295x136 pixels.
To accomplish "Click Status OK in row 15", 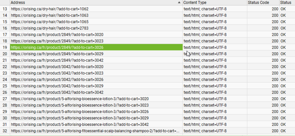I will pyautogui.click(x=283, y=22).
